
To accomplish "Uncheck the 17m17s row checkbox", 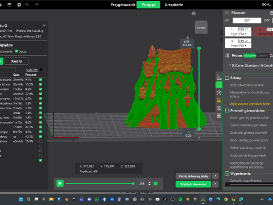I will coord(40,99).
